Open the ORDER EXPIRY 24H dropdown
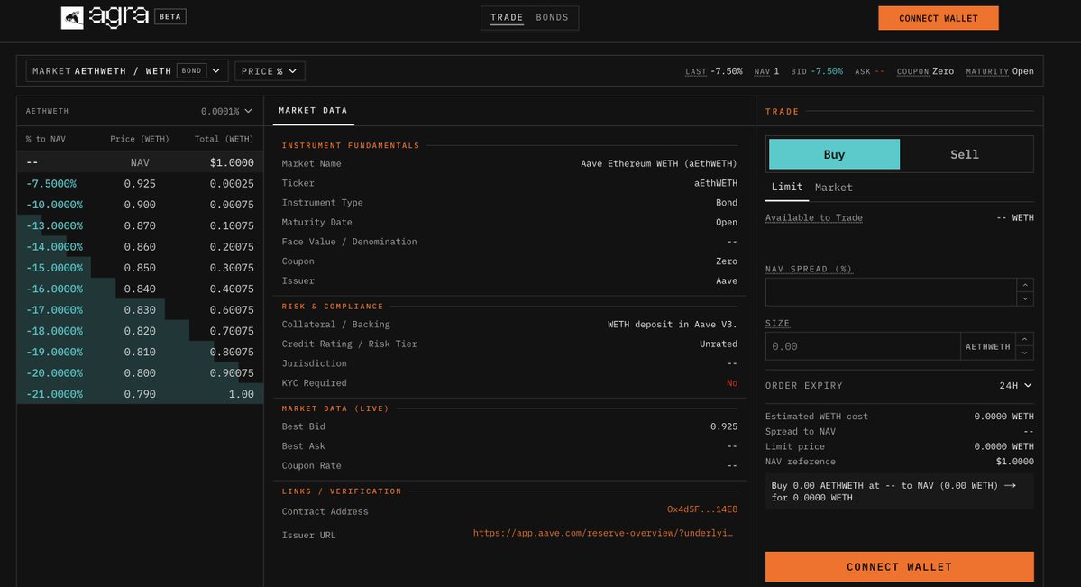 (1015, 386)
